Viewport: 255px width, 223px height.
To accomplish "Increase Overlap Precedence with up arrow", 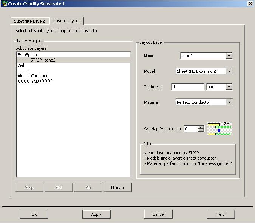I will coord(201,127).
